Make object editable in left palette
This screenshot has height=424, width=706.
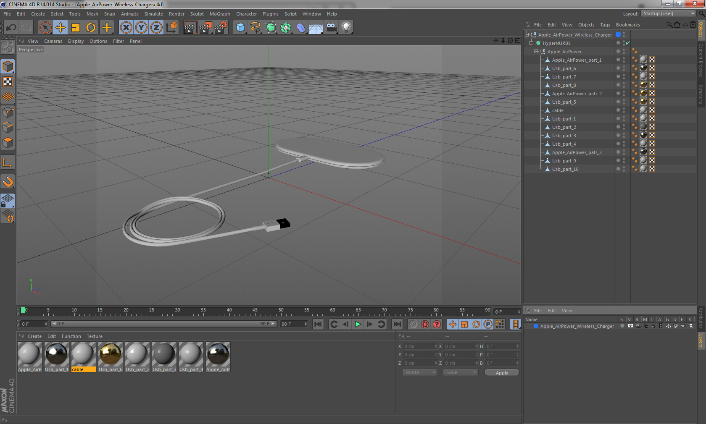(x=8, y=47)
